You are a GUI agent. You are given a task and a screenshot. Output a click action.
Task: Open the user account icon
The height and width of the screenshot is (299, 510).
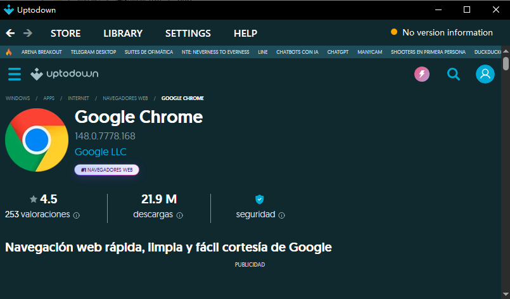coord(485,74)
